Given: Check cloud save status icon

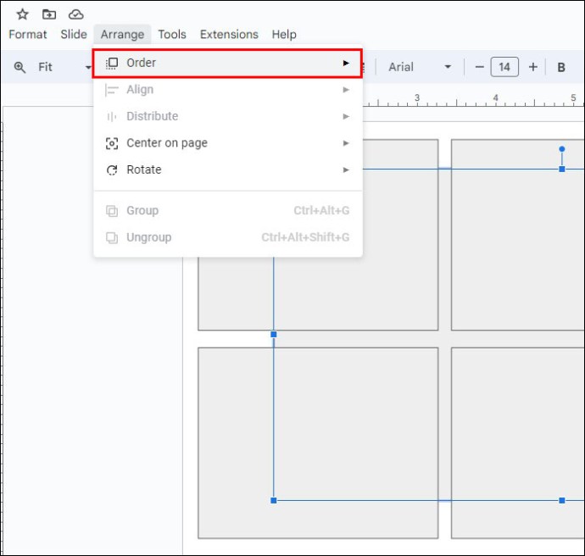Looking at the screenshot, I should [x=75, y=14].
